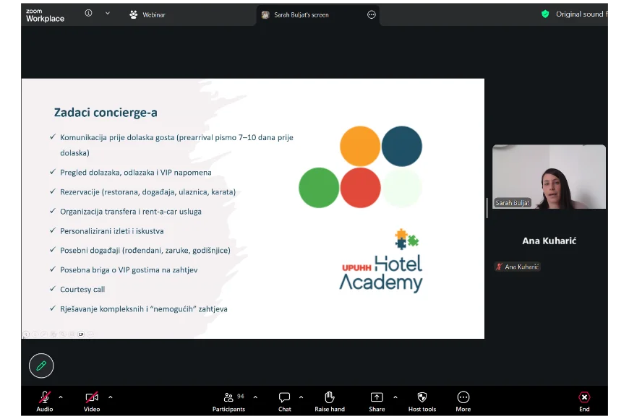Image resolution: width=629 pixels, height=419 pixels.
Task: Open the Chat panel
Action: 285,401
